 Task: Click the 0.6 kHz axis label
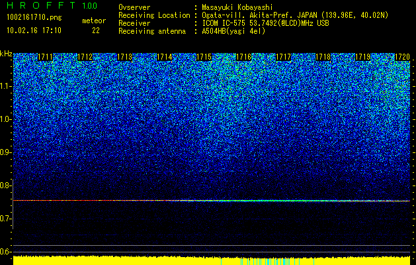pyautogui.click(x=5, y=252)
